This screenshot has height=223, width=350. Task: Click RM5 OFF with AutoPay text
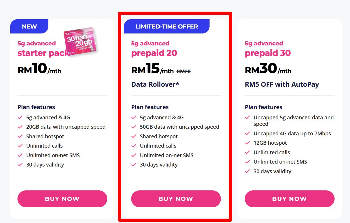pyautogui.click(x=282, y=84)
